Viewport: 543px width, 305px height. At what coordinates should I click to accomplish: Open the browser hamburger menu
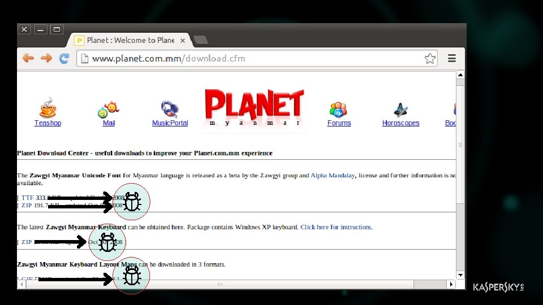[451, 58]
